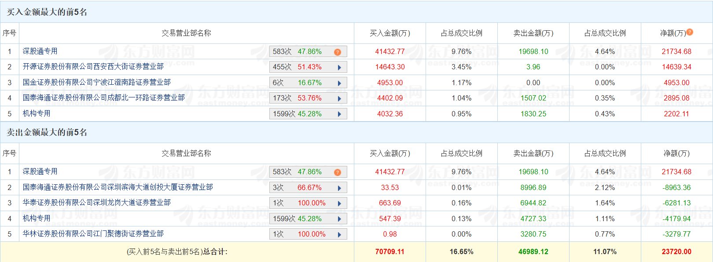Click the blue arrow icon in the 华林证券江门聚德街 row

[x=339, y=235]
